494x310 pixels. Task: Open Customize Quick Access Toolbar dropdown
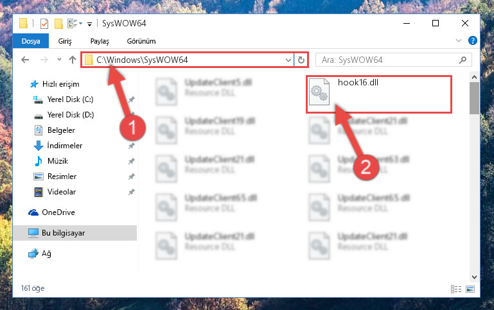click(89, 24)
